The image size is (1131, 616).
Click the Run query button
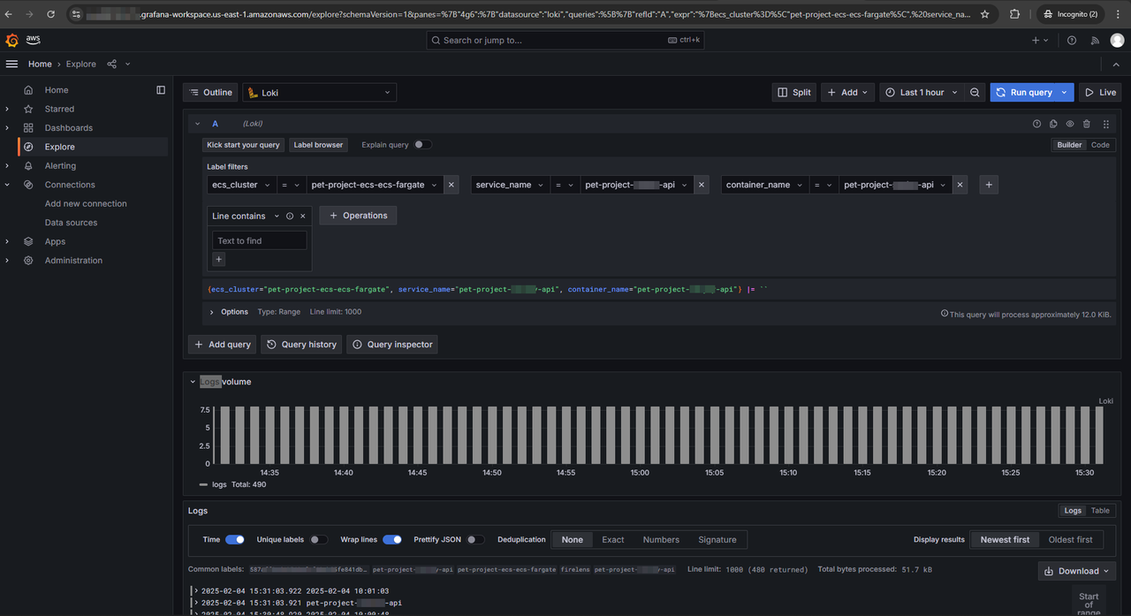(x=1024, y=92)
